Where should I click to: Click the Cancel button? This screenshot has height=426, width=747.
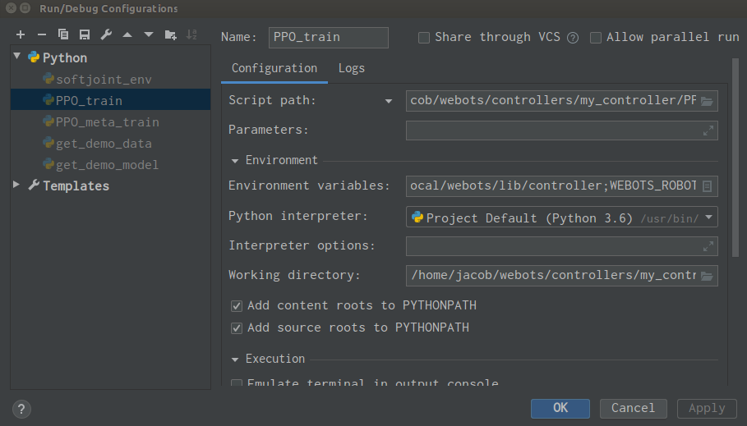(633, 408)
